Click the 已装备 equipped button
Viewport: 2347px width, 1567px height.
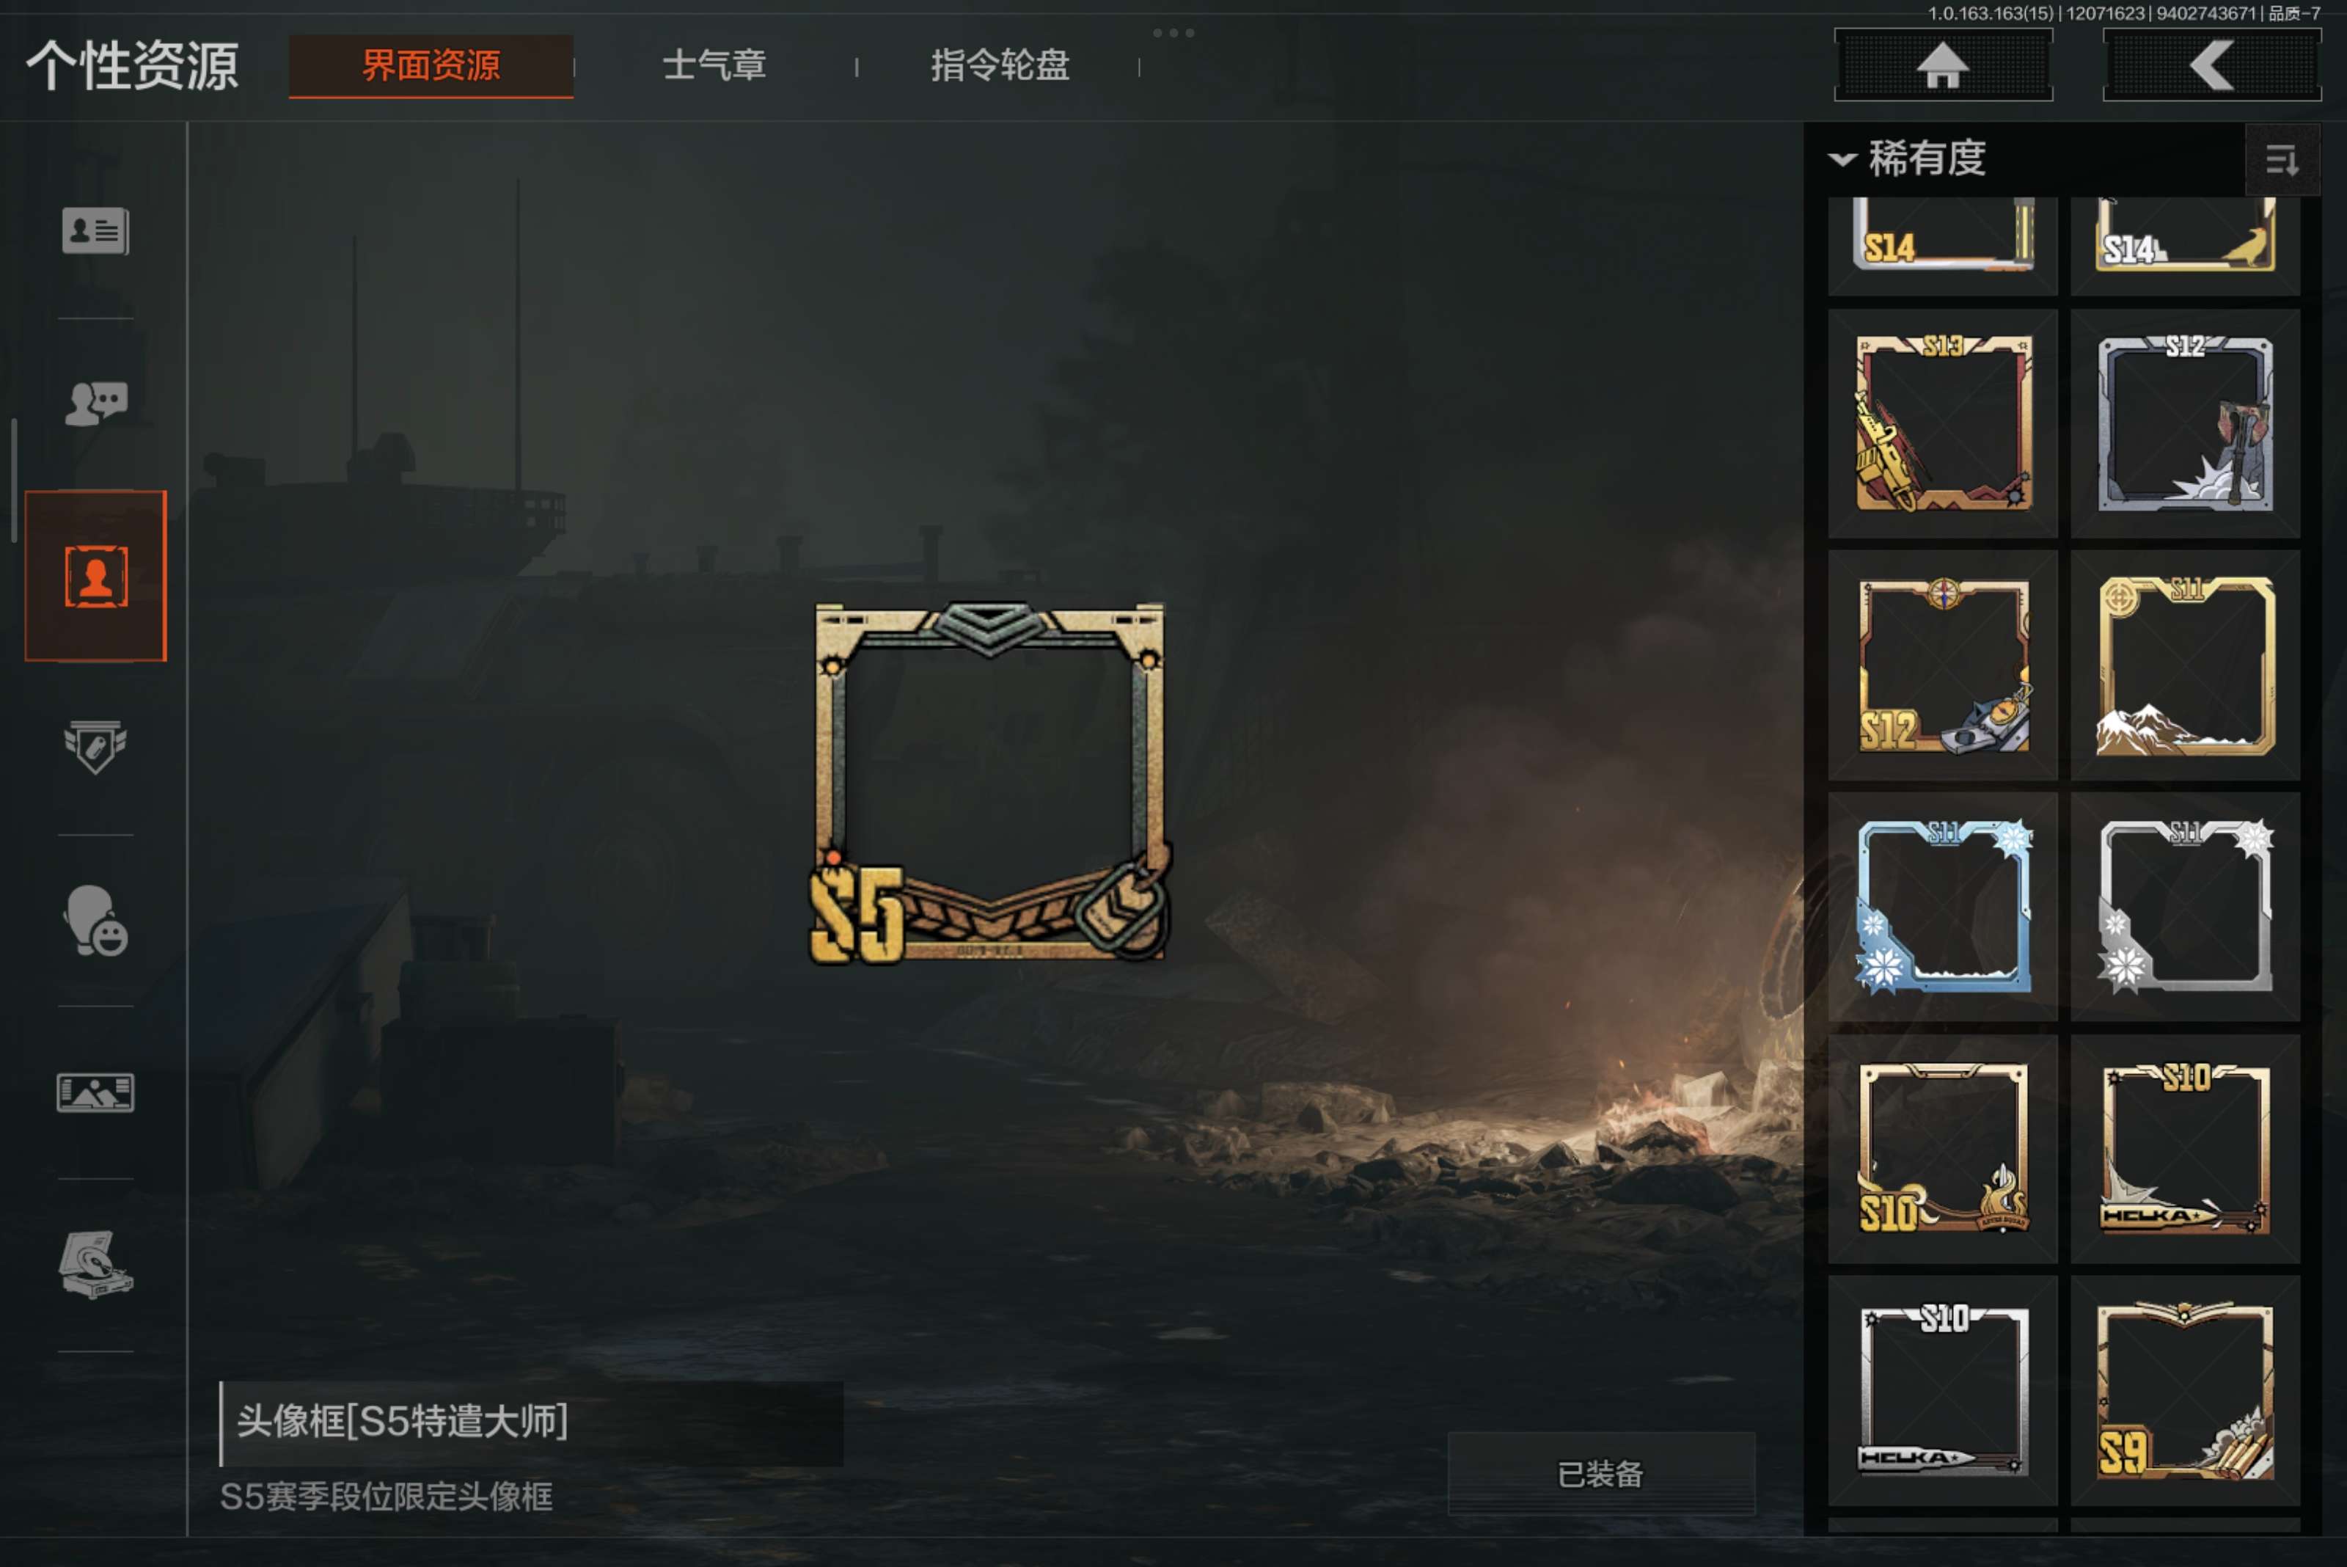pos(1600,1473)
